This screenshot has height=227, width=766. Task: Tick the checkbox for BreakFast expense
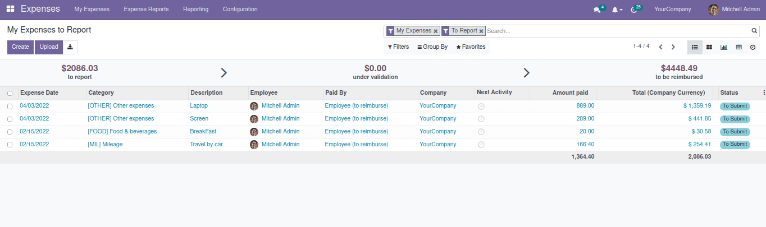[10, 132]
